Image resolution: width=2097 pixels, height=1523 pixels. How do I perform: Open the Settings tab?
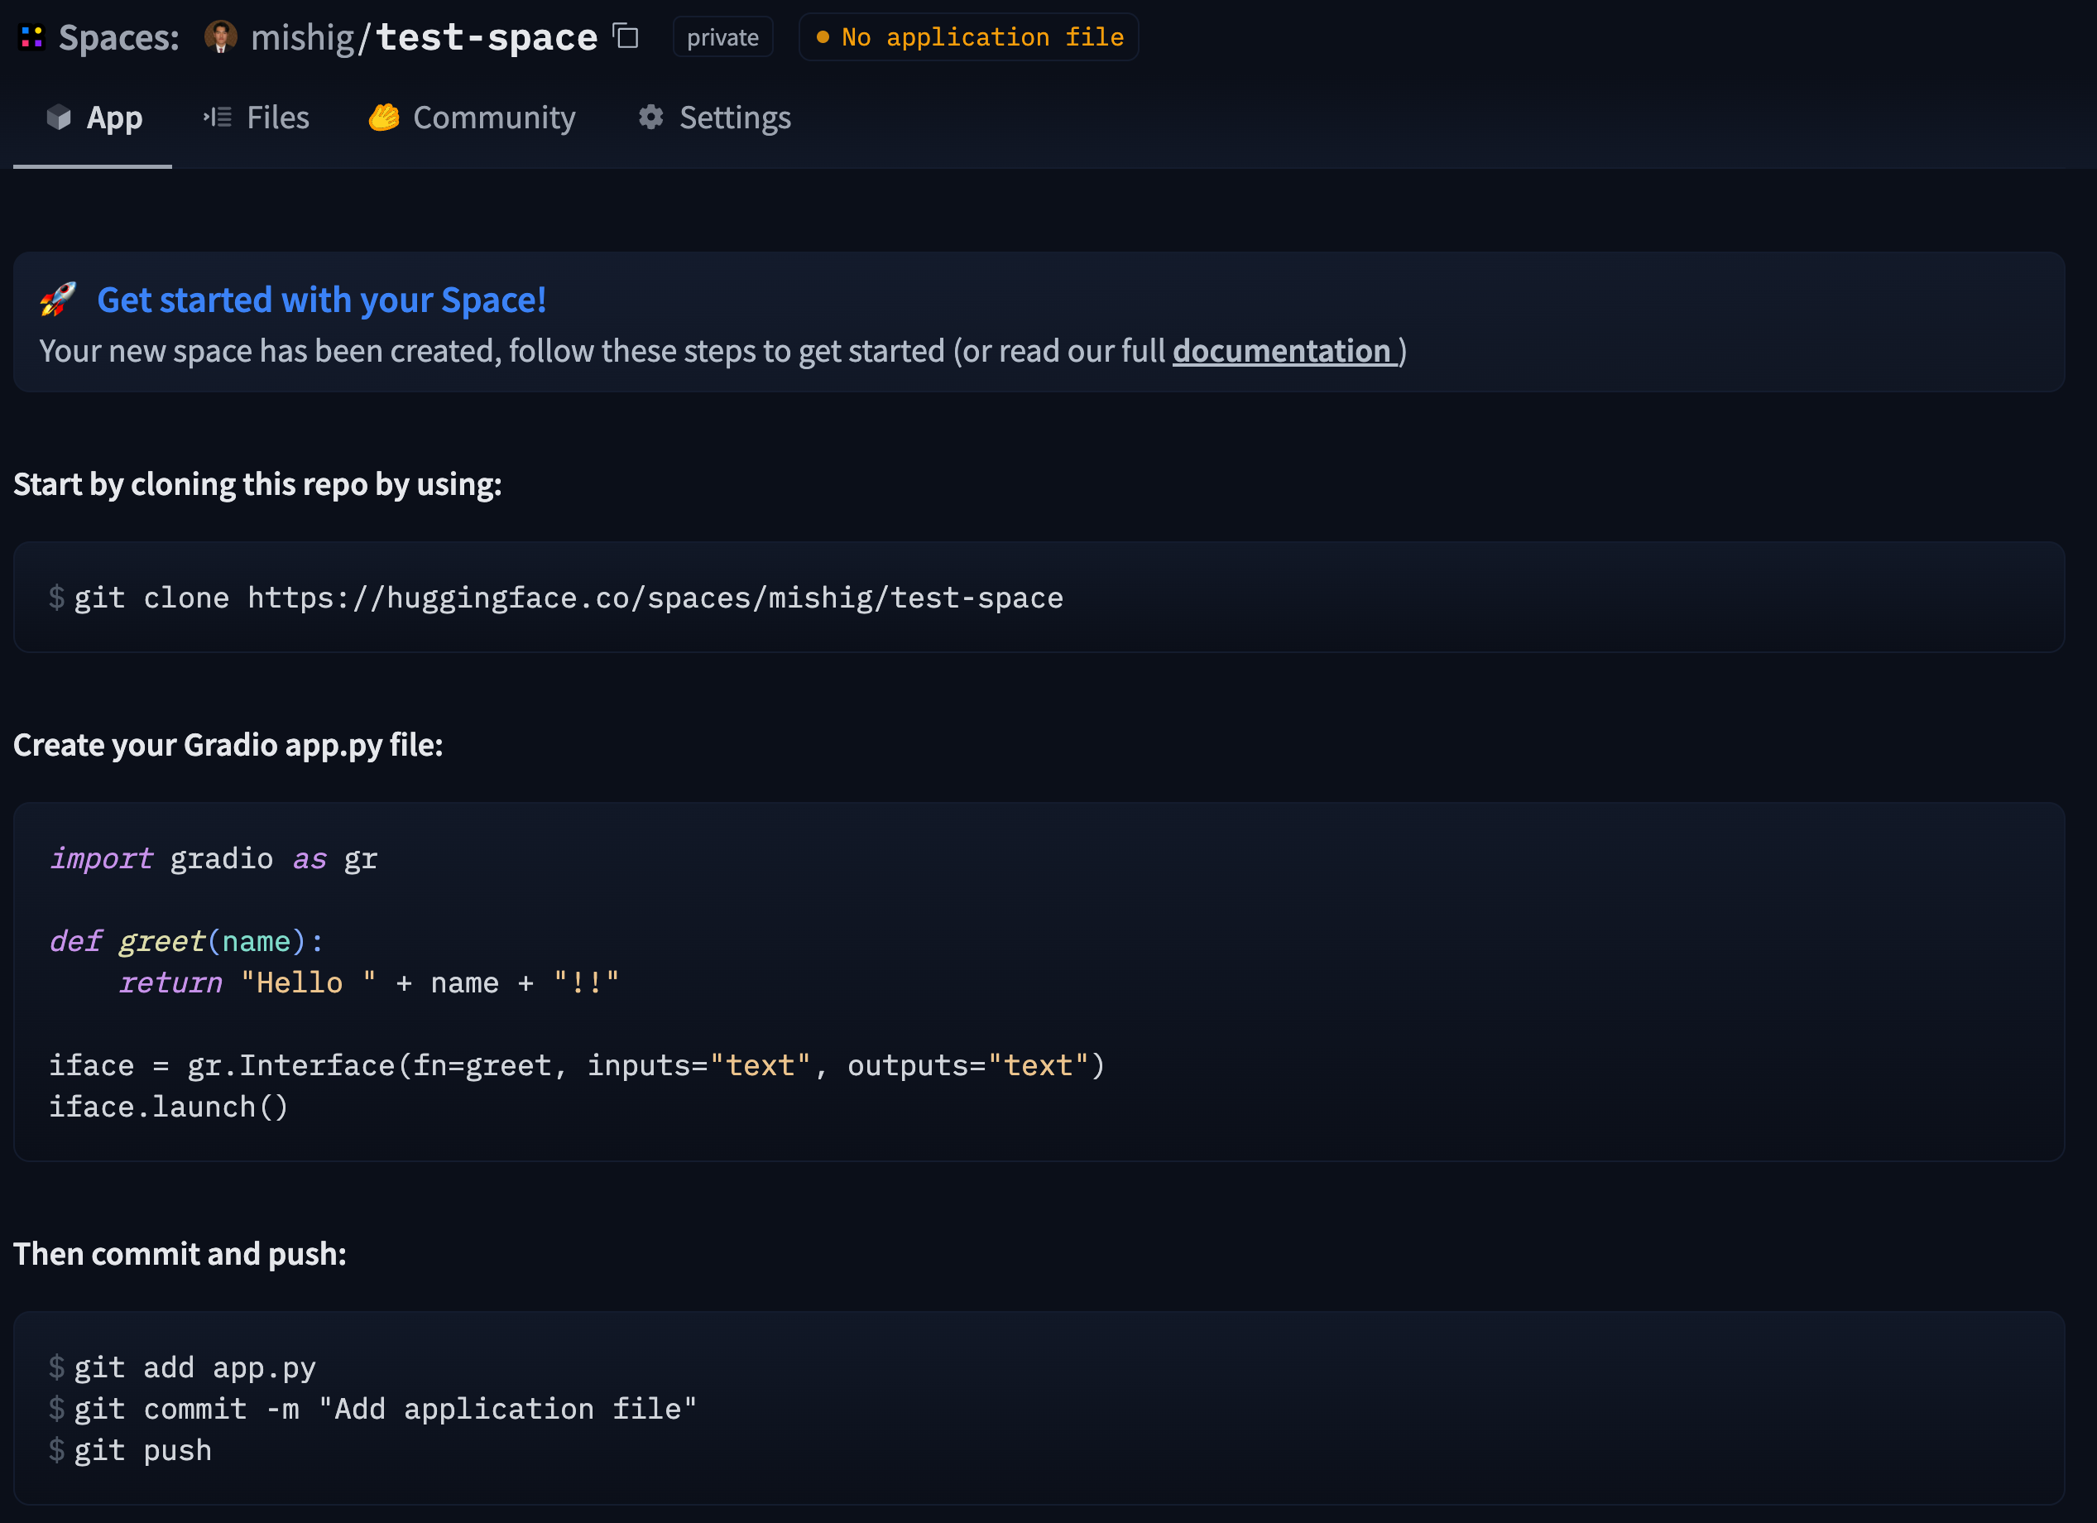(734, 118)
